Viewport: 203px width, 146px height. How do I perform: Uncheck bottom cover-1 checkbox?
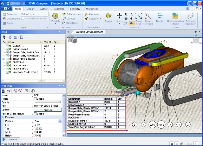(x=7, y=49)
